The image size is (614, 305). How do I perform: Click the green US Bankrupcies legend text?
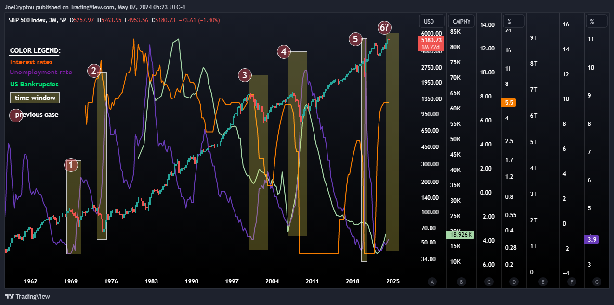34,84
